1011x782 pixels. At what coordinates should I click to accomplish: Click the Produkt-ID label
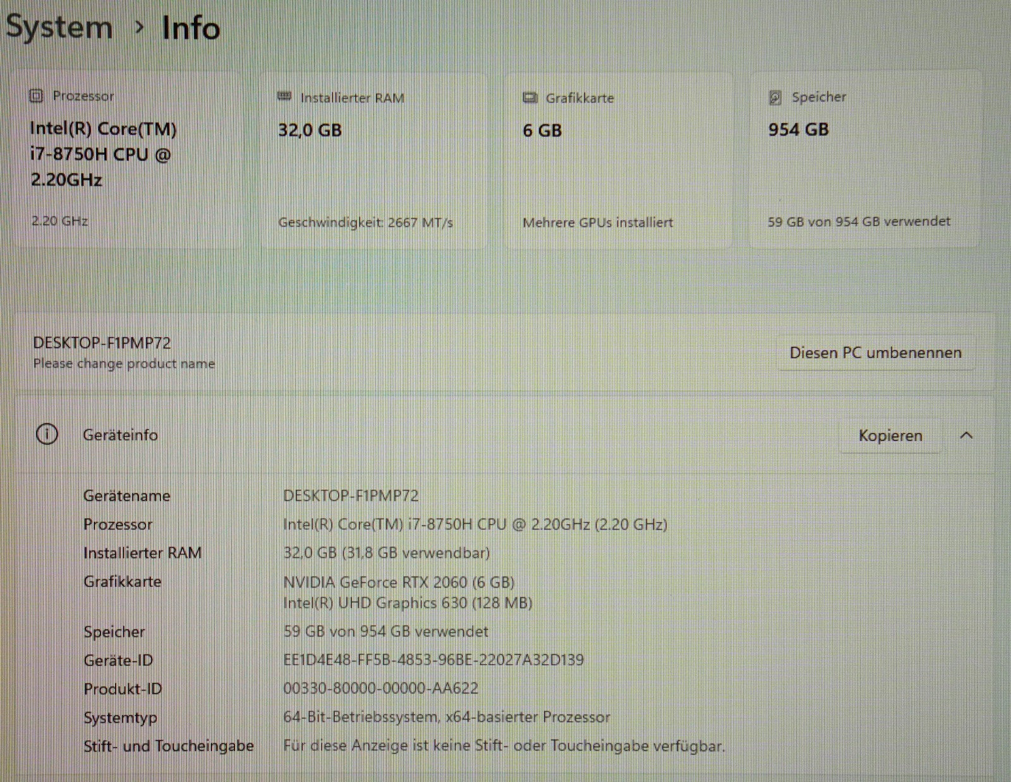pos(123,689)
